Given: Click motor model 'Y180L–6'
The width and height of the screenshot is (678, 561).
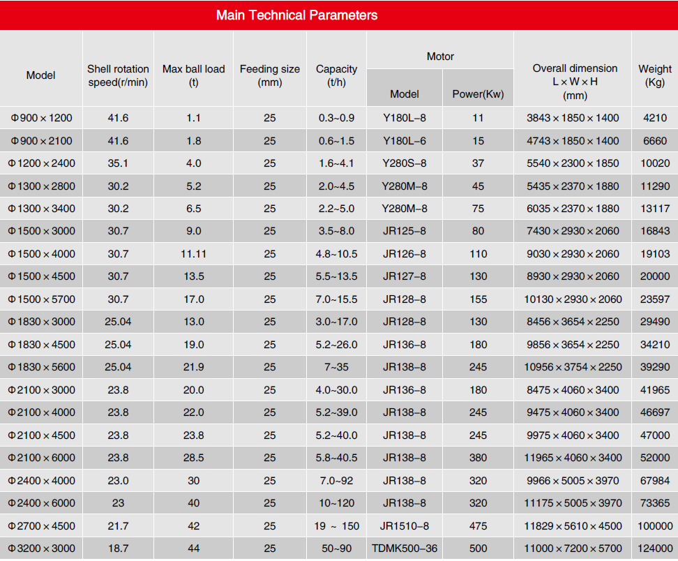Looking at the screenshot, I should [405, 140].
